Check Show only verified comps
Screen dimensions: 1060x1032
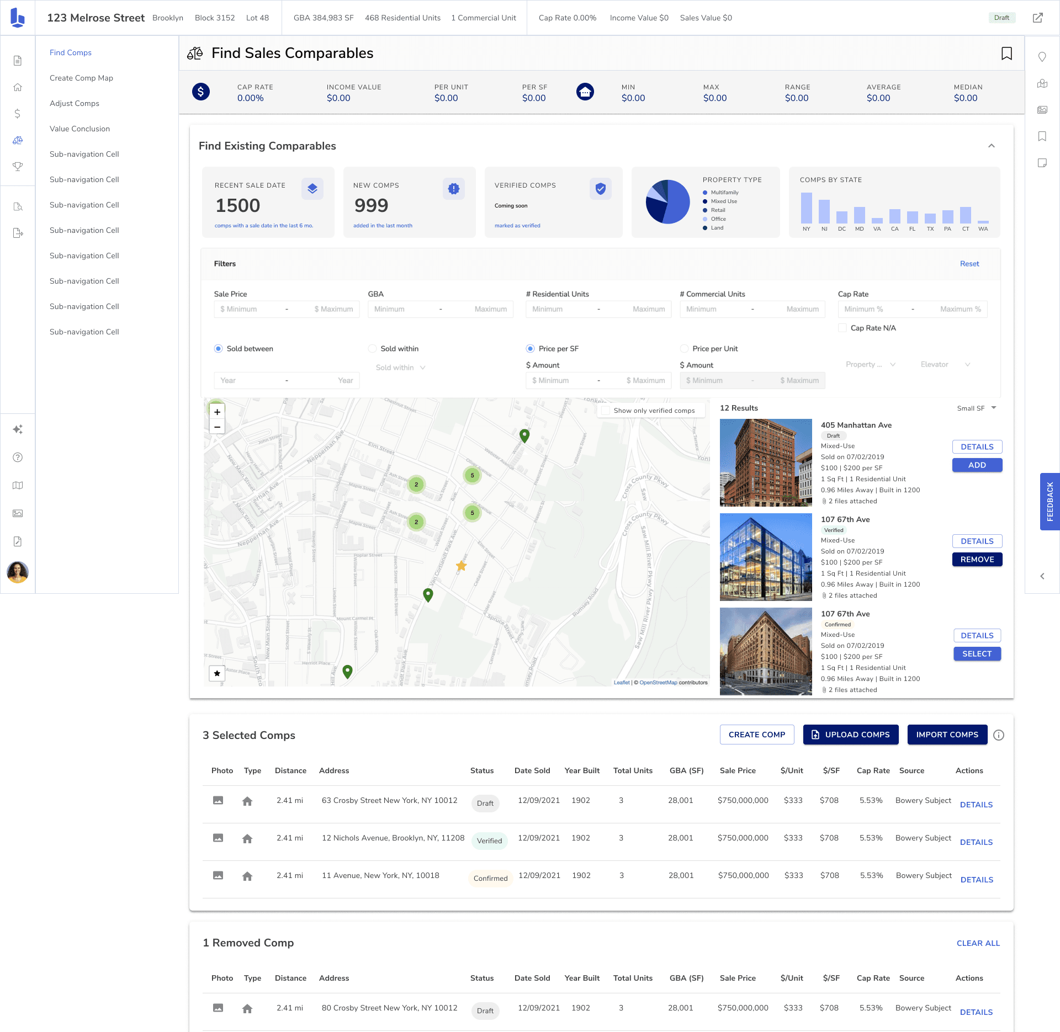[606, 411]
